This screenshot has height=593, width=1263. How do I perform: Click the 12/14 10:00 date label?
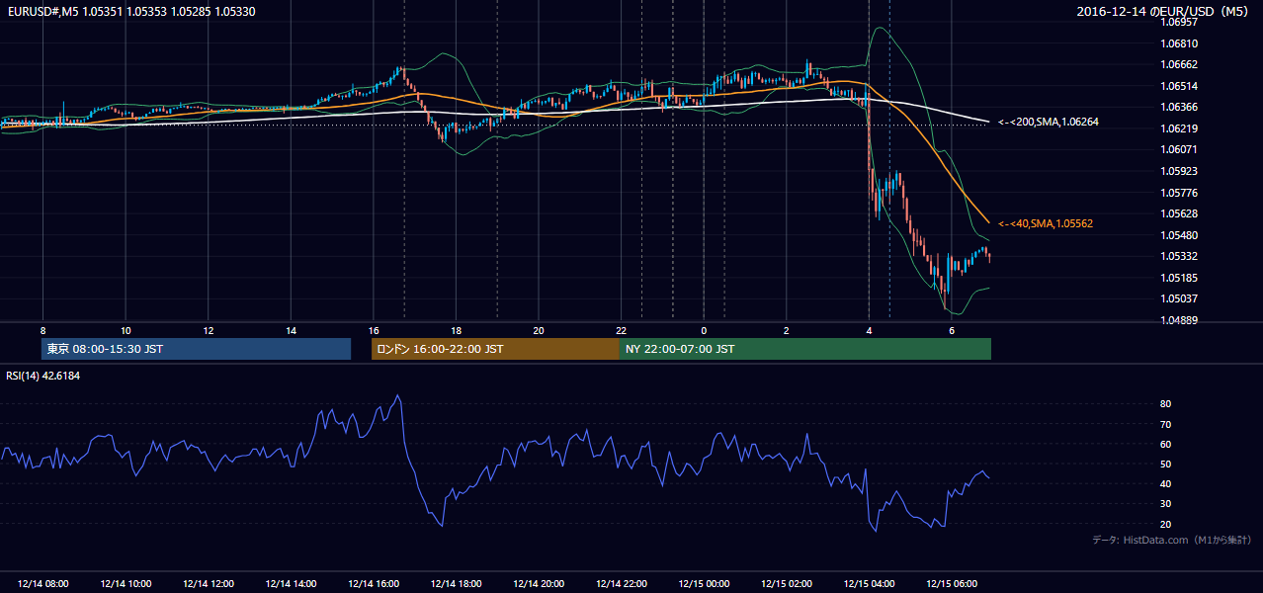click(x=126, y=584)
